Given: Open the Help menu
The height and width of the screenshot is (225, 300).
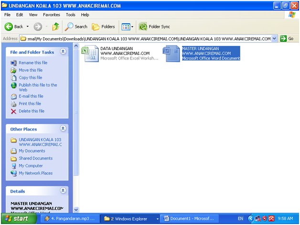Looking at the screenshot, I should click(x=85, y=15).
